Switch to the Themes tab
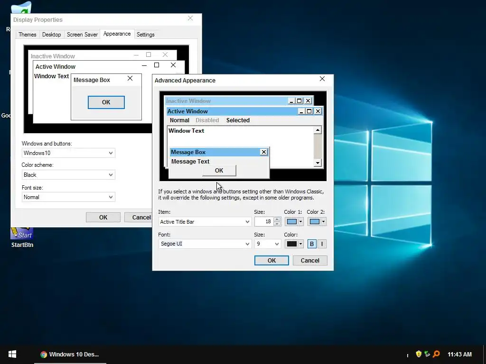 coord(27,34)
